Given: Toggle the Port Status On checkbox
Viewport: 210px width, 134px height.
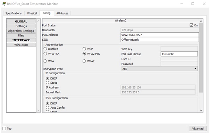Looking at the screenshot, I should 191,25.
